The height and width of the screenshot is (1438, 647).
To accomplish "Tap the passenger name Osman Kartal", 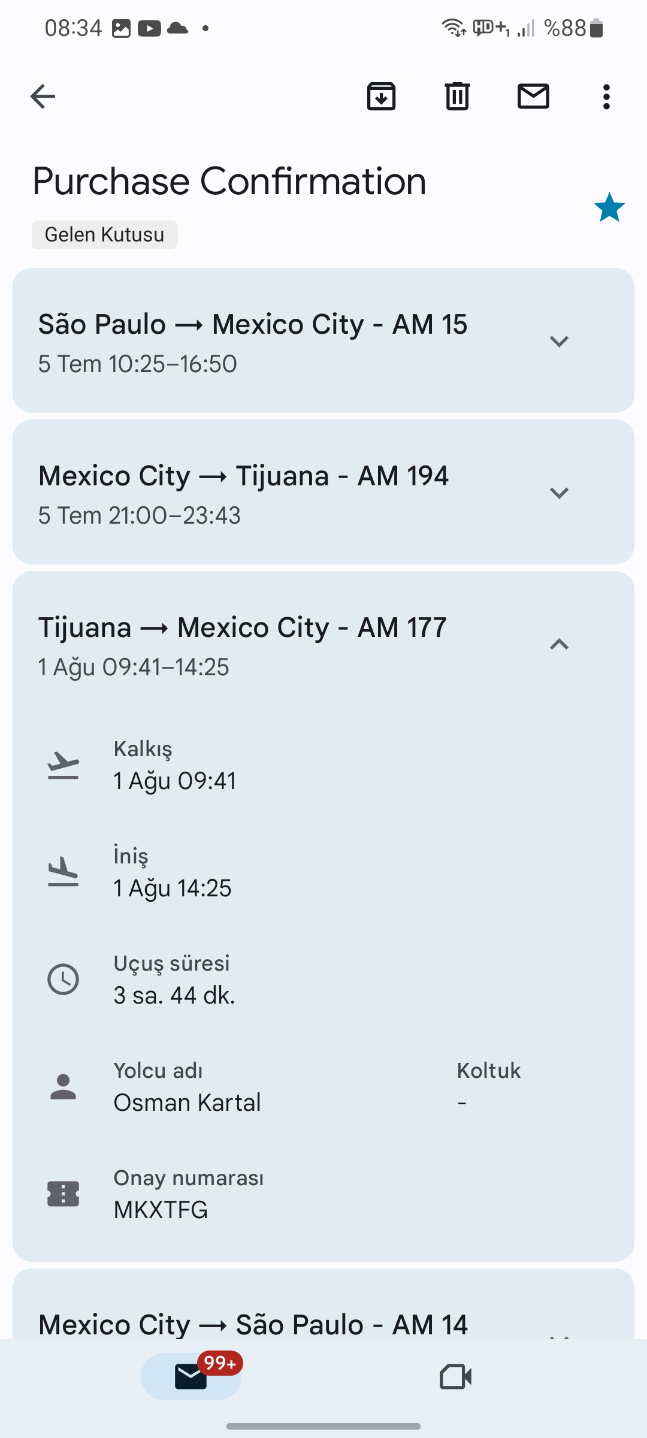I will coord(188,1102).
